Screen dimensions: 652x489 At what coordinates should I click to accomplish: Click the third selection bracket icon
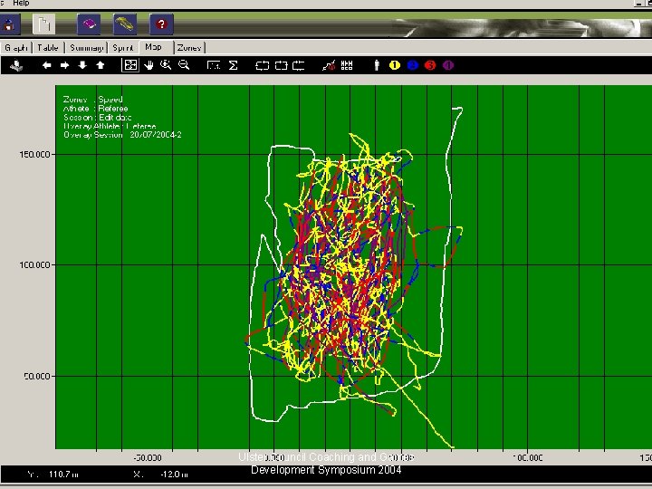click(299, 65)
